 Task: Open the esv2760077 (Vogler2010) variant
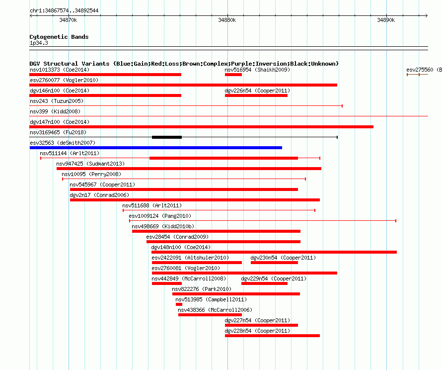coord(64,80)
